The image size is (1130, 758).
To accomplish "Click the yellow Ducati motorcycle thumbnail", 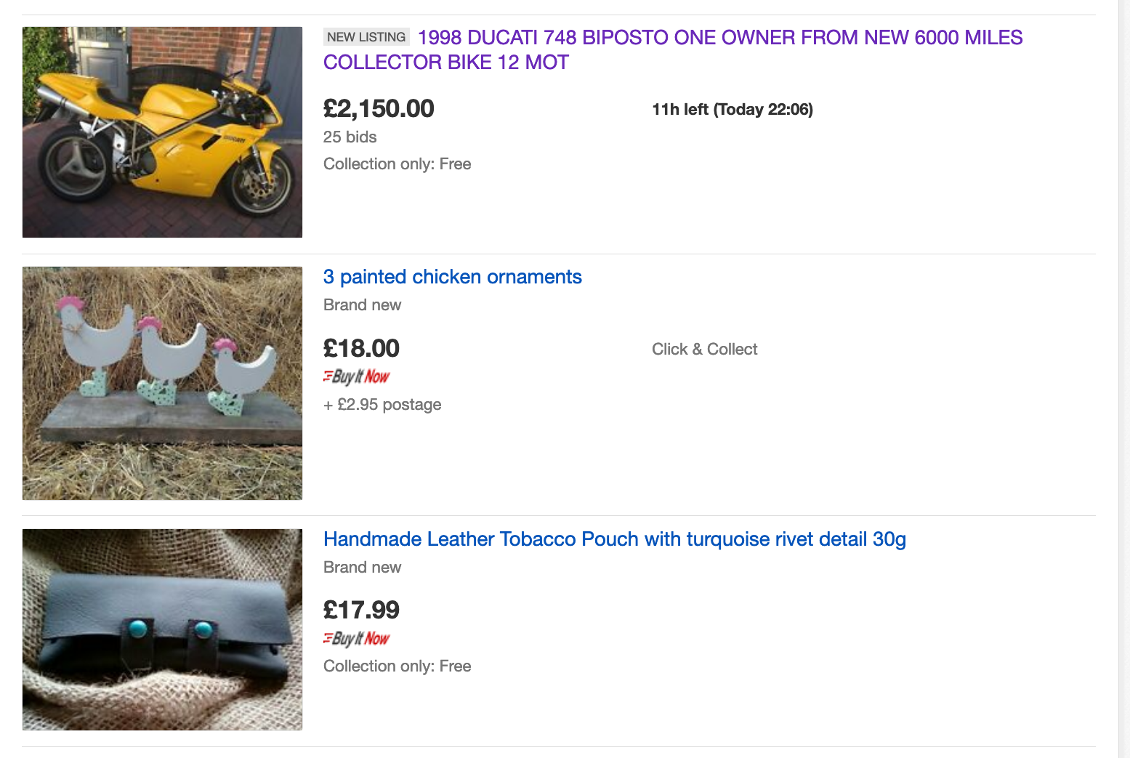I will coord(162,132).
